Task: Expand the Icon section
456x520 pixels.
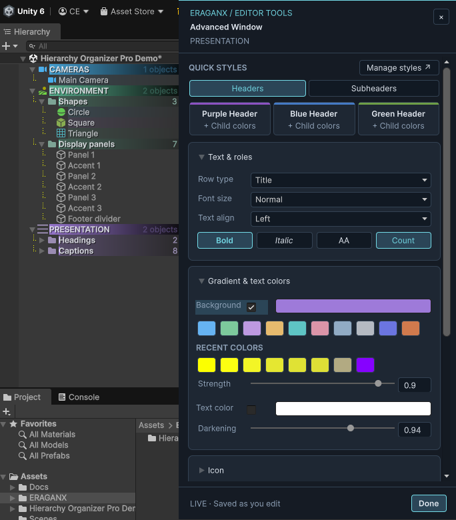Action: [201, 470]
